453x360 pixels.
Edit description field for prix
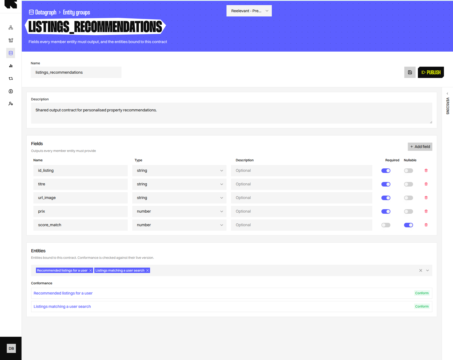click(302, 211)
